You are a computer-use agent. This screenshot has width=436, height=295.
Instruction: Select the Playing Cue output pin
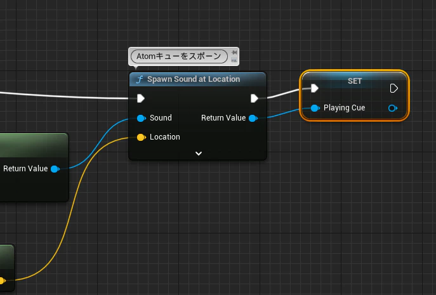pos(393,108)
